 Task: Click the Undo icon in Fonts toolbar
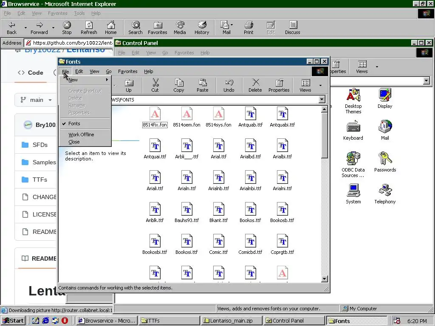coord(229,85)
